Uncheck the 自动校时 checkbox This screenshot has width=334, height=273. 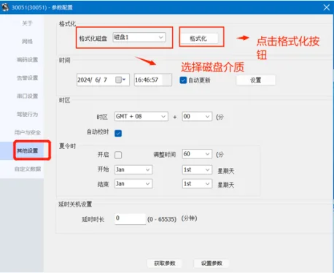[118, 134]
